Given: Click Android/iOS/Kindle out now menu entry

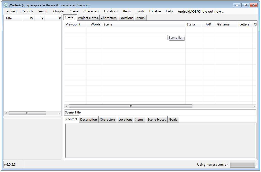Looking at the screenshot, I should tap(201, 11).
